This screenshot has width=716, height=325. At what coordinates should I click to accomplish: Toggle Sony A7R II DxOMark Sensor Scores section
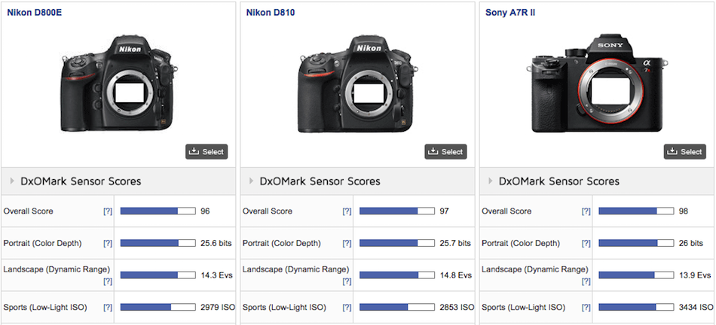click(491, 181)
